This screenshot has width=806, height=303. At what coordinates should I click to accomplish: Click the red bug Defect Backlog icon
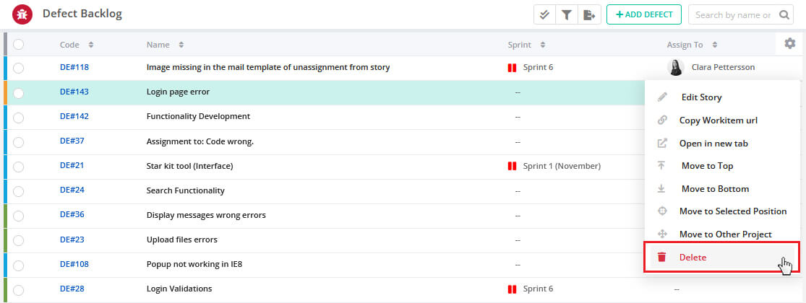[22, 14]
